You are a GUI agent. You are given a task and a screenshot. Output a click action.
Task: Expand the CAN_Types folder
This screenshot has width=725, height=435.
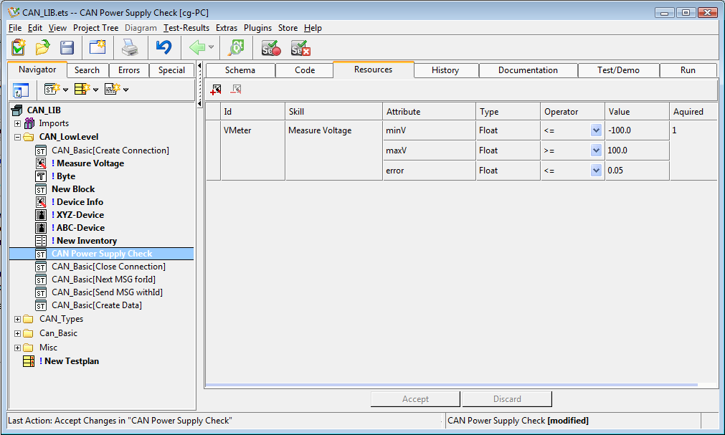pyautogui.click(x=18, y=319)
